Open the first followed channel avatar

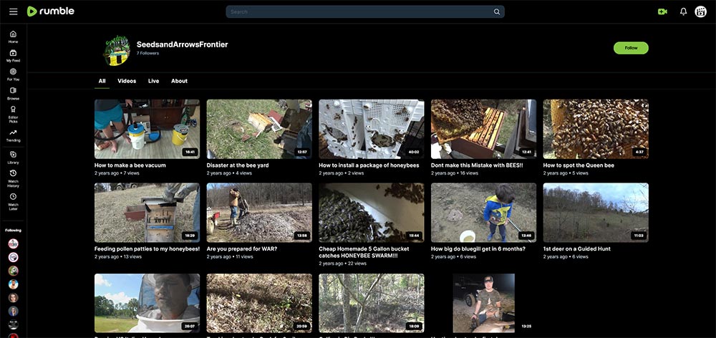point(13,244)
